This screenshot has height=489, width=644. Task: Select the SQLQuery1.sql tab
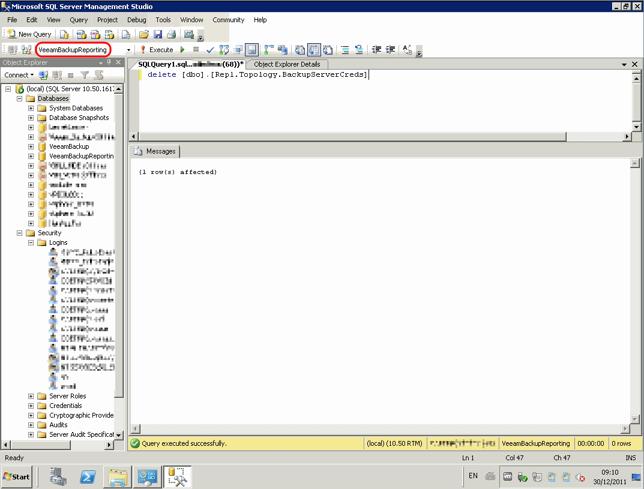[191, 64]
